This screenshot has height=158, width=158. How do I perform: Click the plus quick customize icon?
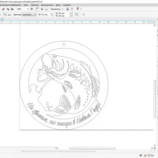84,15
